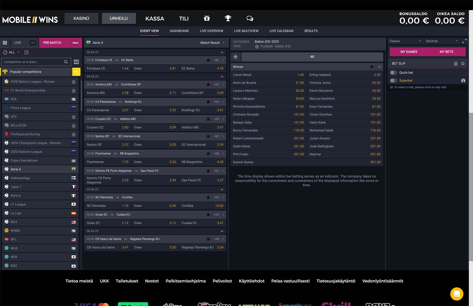Open the Decimal odds format dropdown
Viewport: 473px width, 306px height.
tap(442, 41)
